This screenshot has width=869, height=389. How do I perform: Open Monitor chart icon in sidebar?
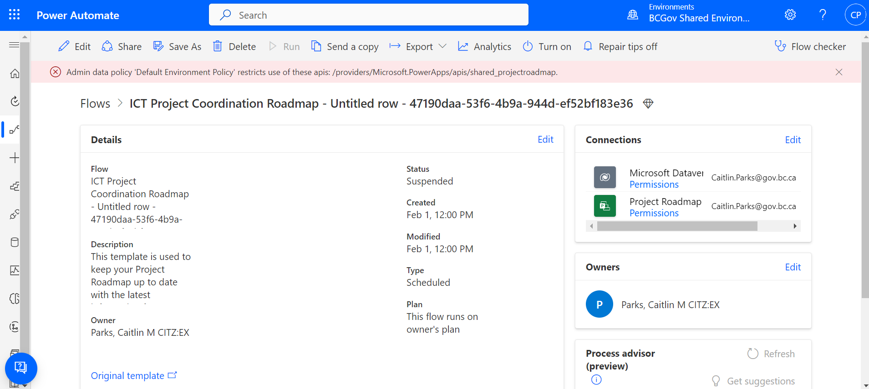click(x=15, y=270)
